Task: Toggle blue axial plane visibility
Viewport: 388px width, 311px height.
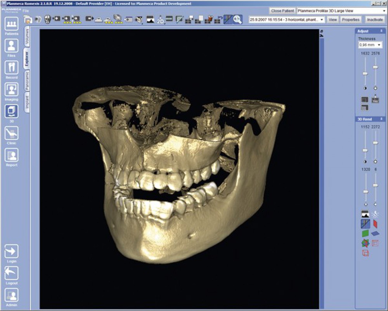Action: click(x=375, y=234)
